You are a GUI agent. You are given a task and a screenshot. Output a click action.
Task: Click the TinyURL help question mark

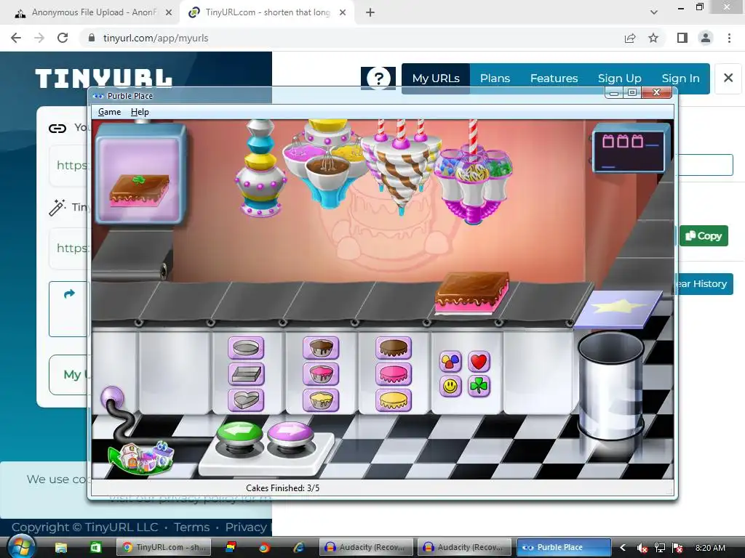coord(378,78)
